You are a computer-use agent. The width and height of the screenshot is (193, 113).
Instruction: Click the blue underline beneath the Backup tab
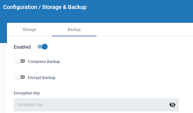[x=74, y=36]
